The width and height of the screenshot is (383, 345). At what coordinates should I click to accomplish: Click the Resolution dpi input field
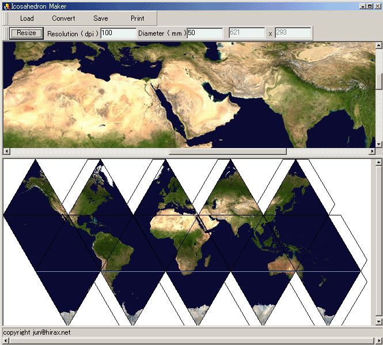pyautogui.click(x=118, y=33)
